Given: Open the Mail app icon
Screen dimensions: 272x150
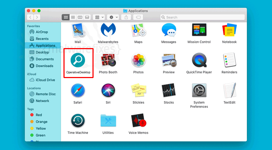Looking at the screenshot, I should pyautogui.click(x=78, y=30).
